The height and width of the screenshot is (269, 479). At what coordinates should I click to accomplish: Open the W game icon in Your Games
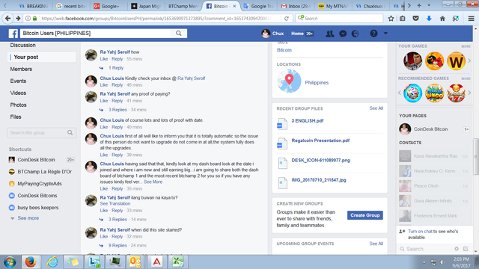tap(456, 61)
